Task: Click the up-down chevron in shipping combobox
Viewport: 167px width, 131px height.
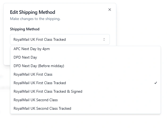Action: click(104, 39)
